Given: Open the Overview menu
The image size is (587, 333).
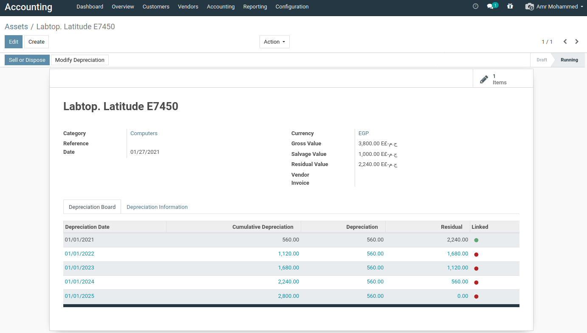Looking at the screenshot, I should click(x=123, y=7).
